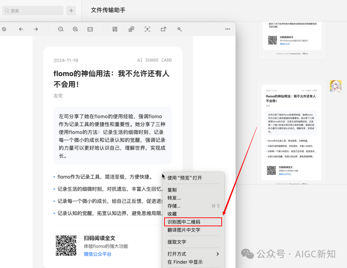This screenshot has height=268, width=347.
Task: Click 扫码阅读全文 text in viewer
Action: coord(99,238)
